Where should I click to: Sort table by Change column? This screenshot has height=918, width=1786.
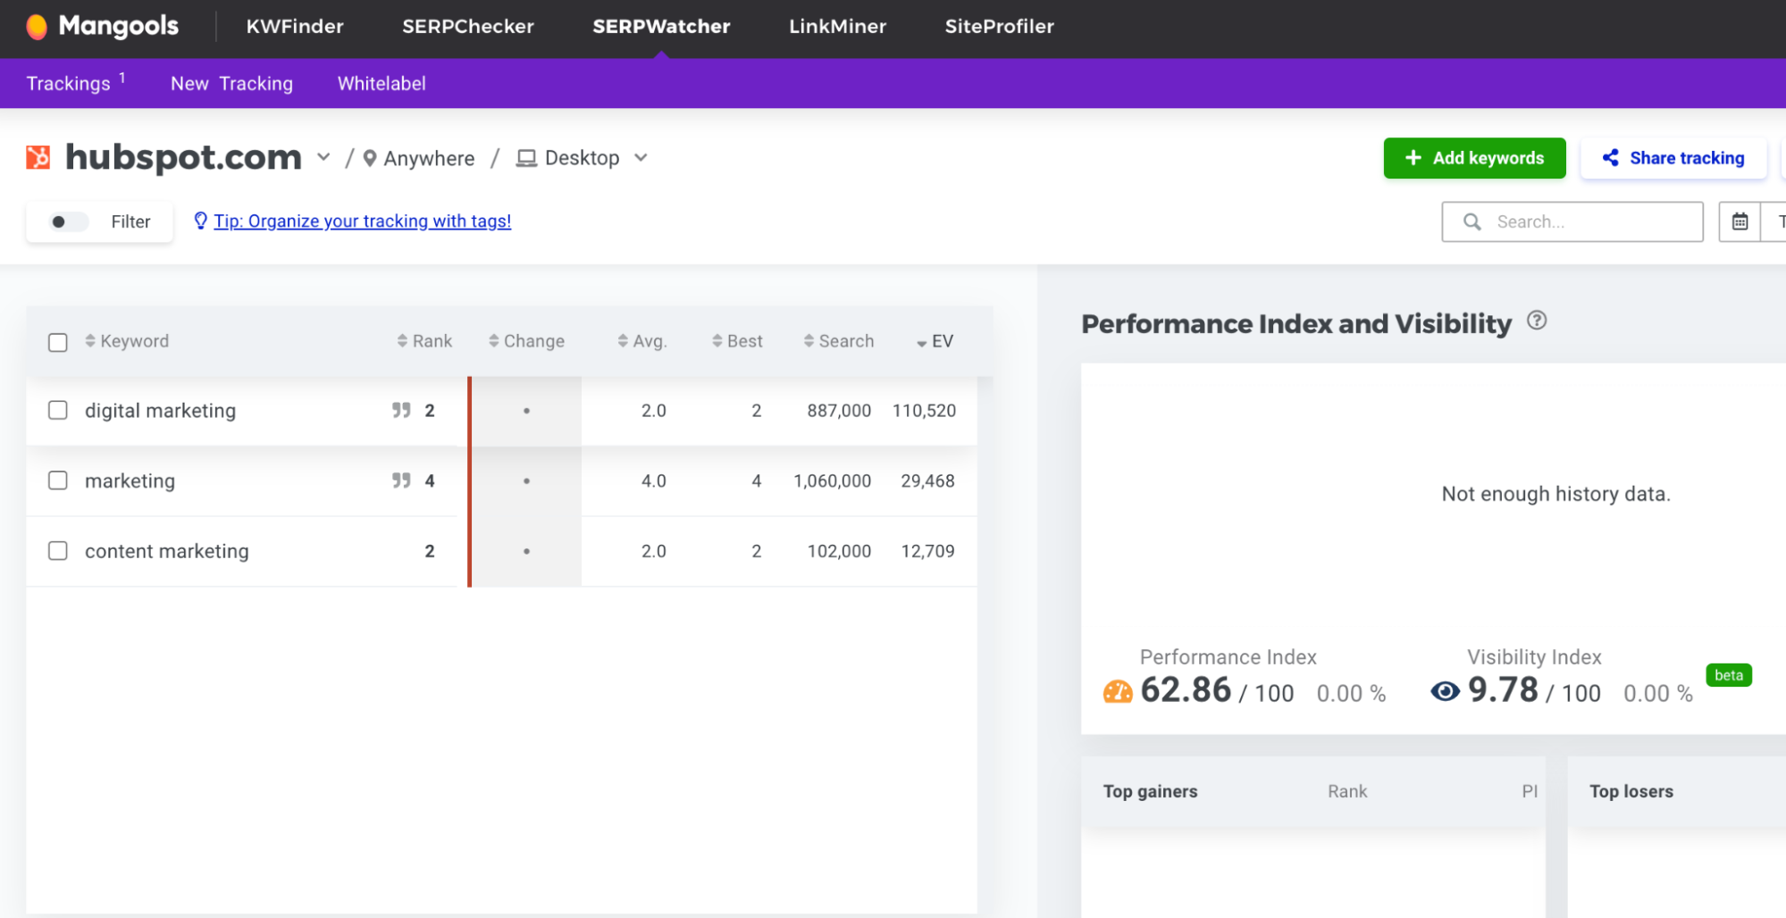527,341
